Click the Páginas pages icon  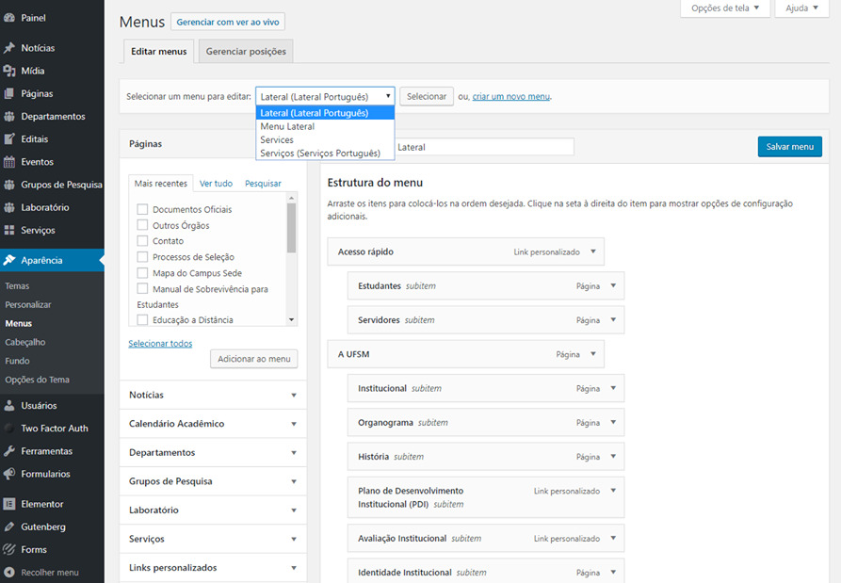point(9,93)
